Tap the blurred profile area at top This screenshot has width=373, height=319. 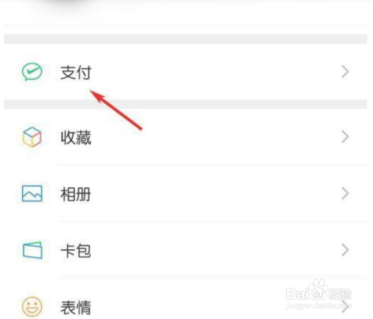pos(185,12)
